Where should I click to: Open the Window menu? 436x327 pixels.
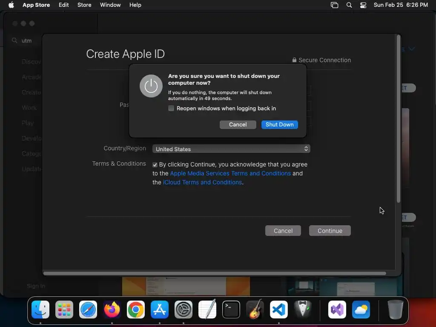[110, 5]
